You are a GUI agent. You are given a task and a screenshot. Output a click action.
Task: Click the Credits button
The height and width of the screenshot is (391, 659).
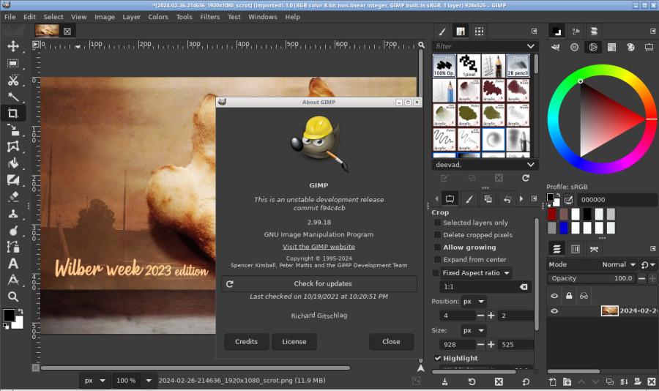tap(246, 342)
